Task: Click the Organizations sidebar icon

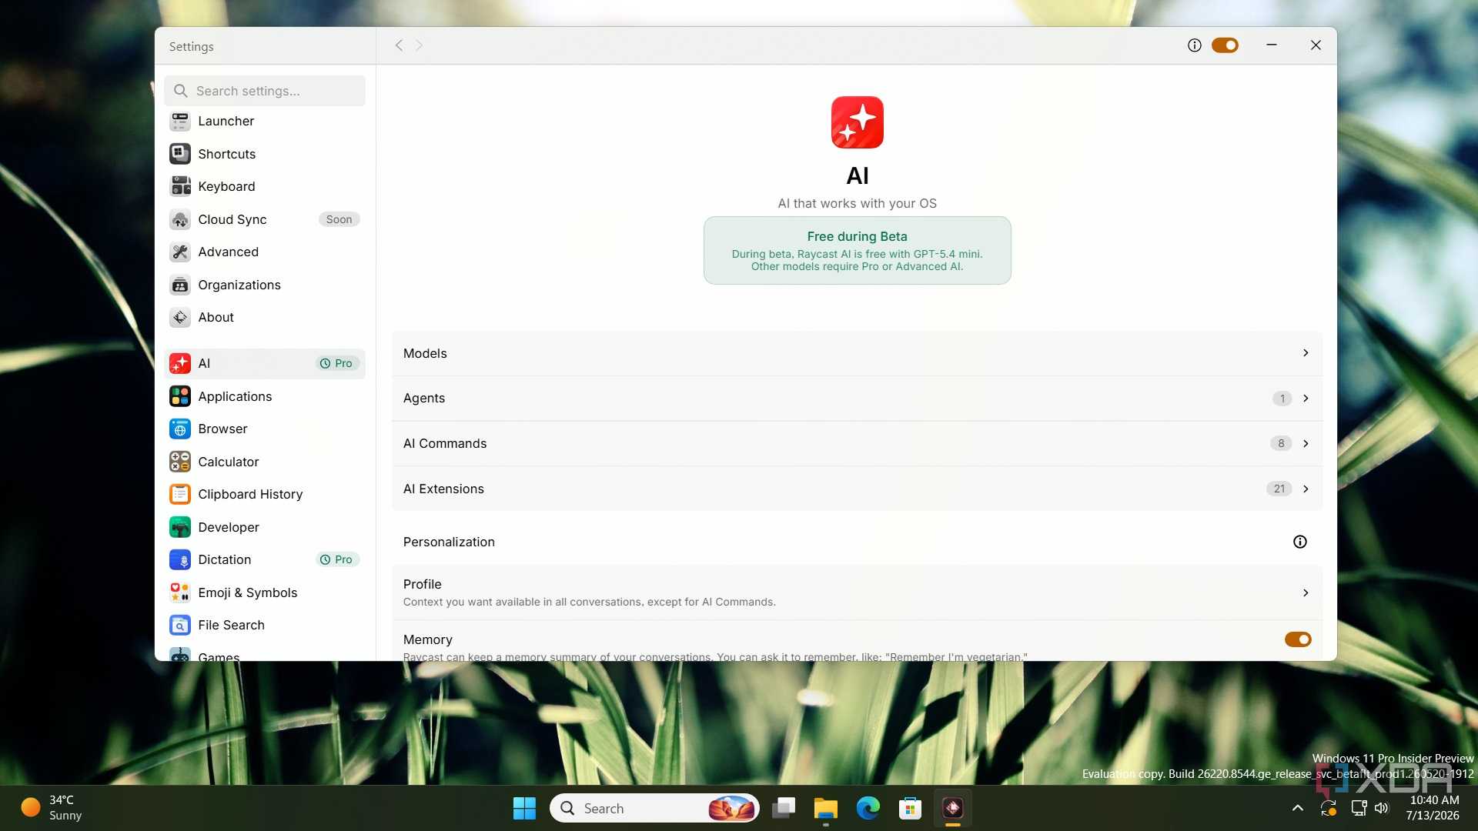Action: tap(180, 285)
